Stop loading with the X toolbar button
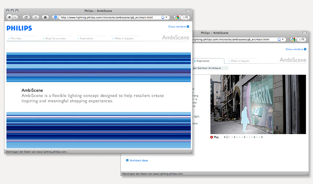The height and width of the screenshot is (184, 313). (36, 17)
